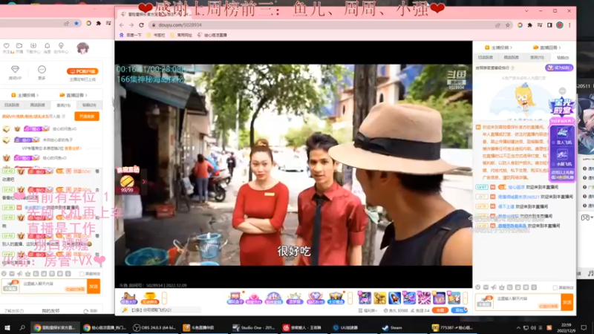Open 创作中心 lightbulb icon in left window
The image size is (594, 334).
tap(61, 48)
